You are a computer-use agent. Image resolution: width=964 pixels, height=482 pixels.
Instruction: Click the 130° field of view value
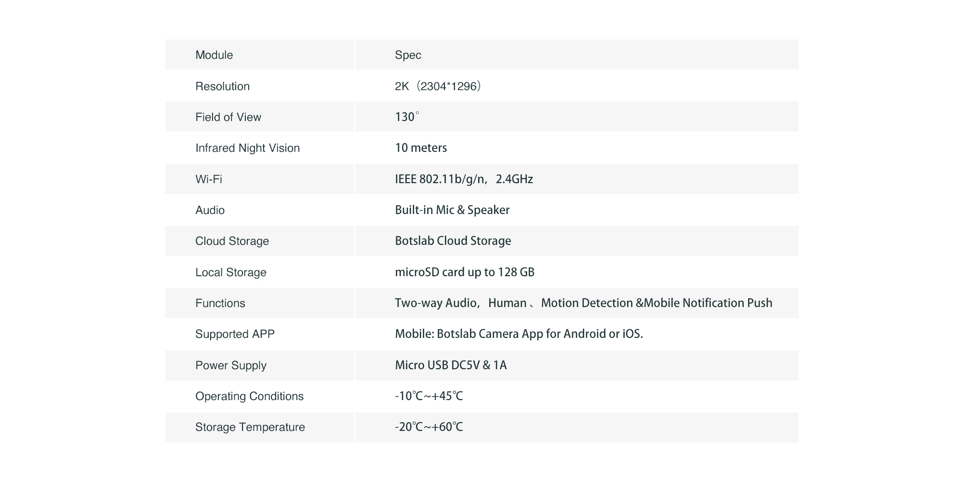tap(407, 117)
